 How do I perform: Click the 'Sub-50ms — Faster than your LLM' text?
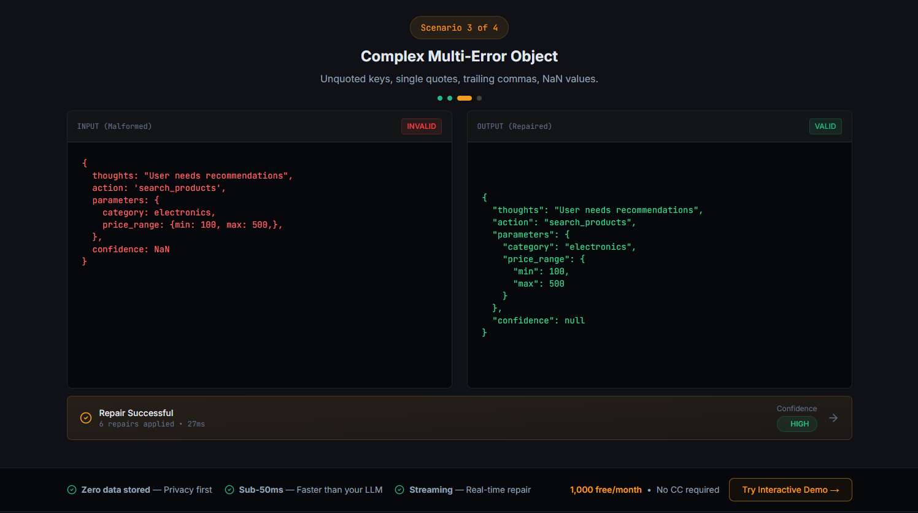310,490
